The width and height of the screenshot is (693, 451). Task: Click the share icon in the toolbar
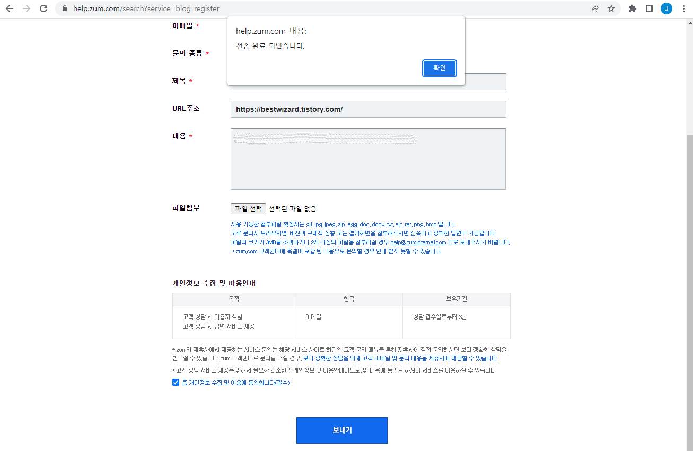pos(594,8)
